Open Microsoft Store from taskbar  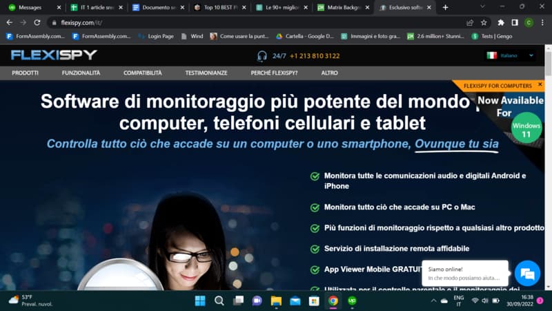coord(314,301)
